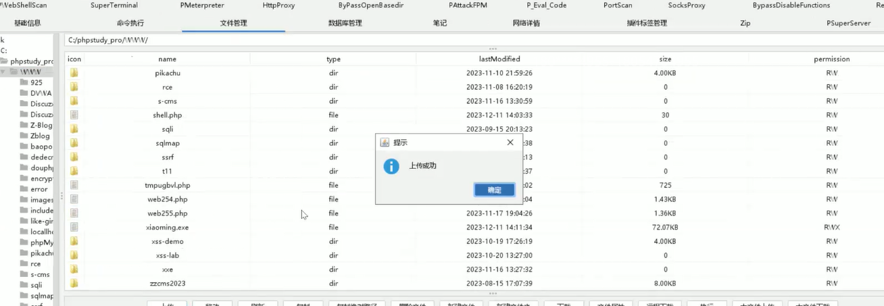
Task: Switch to the 命令执行 tab
Action: [x=130, y=23]
